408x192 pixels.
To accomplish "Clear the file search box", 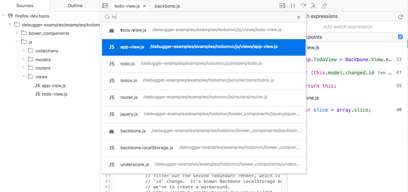I will 298,17.
